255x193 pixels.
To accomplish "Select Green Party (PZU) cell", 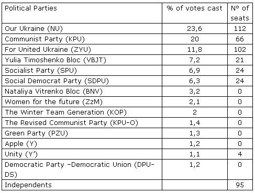I will pos(82,133).
